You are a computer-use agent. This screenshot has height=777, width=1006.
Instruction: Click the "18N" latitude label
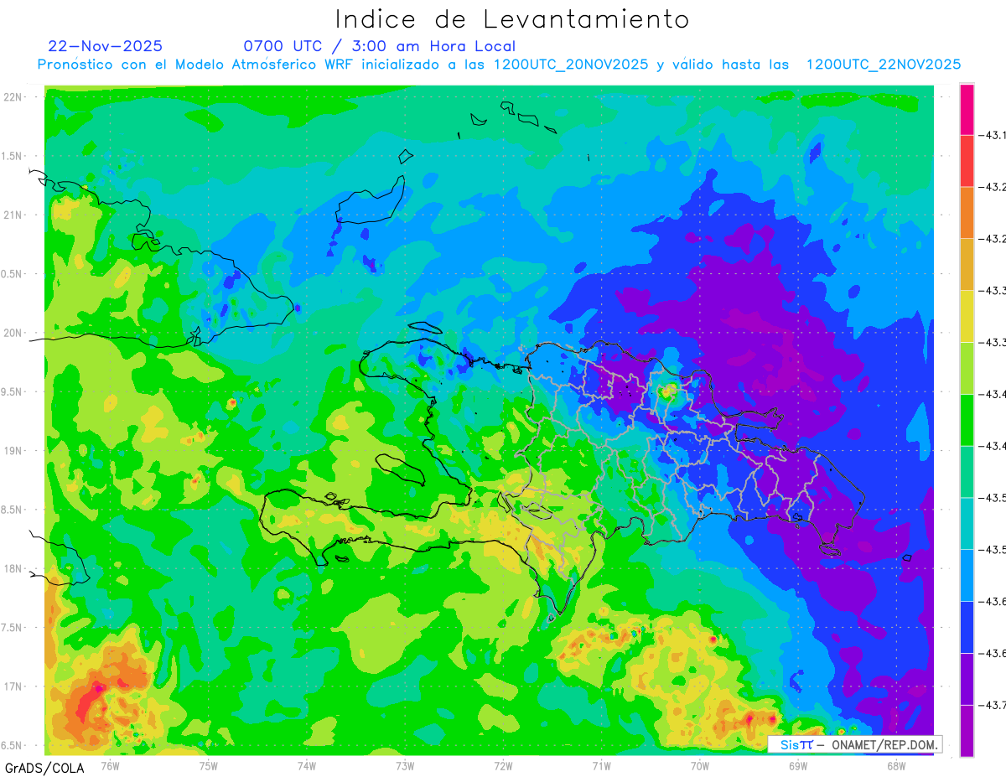click(x=13, y=569)
